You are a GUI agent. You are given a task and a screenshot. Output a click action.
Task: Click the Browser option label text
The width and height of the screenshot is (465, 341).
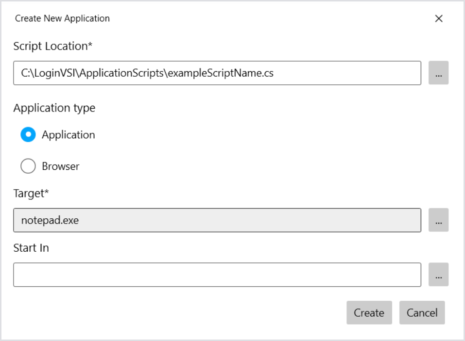tap(60, 166)
